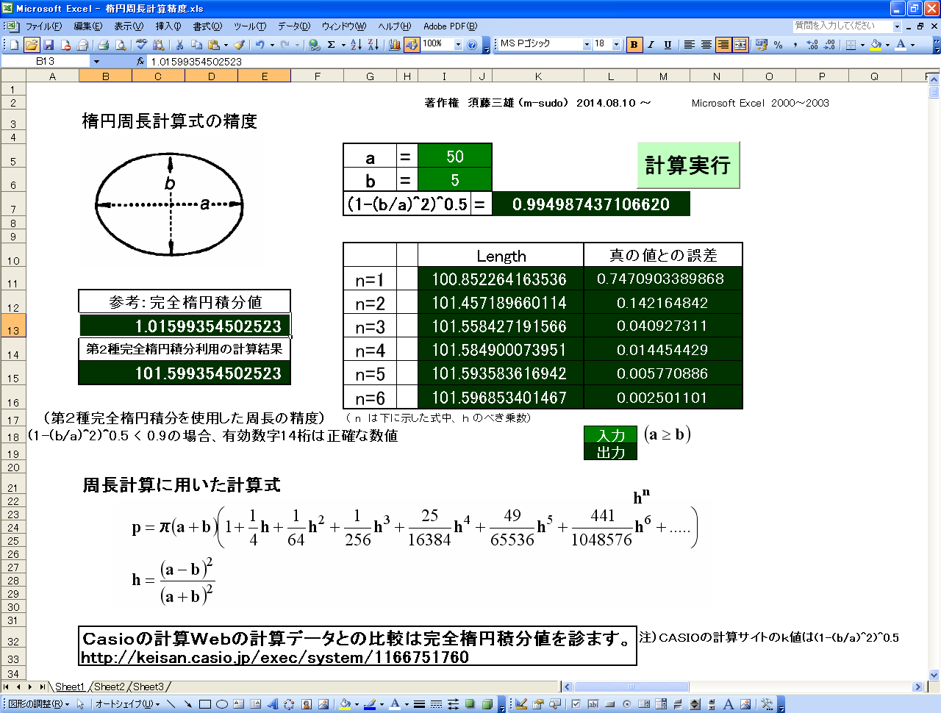941x713 pixels.
Task: Expand the AutoSum functions dropdown arrow
Action: pyautogui.click(x=343, y=45)
